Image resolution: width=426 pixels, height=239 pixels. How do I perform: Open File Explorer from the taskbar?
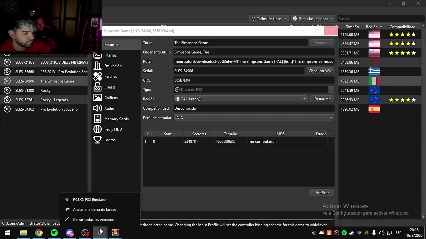click(x=23, y=233)
